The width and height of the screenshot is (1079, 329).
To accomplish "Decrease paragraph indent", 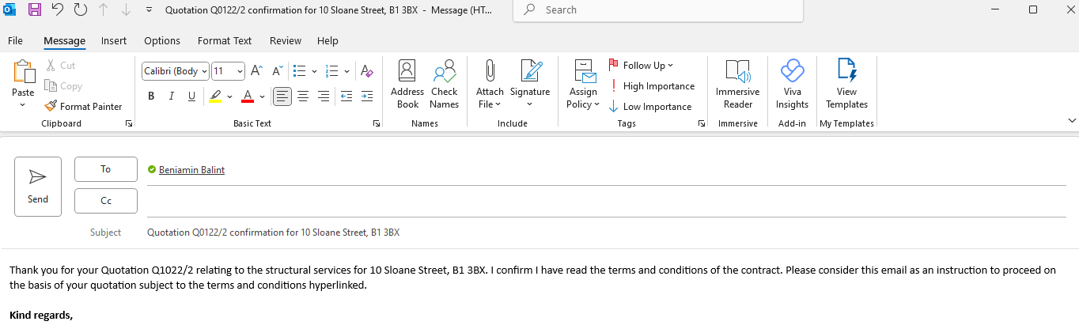I will pos(346,96).
